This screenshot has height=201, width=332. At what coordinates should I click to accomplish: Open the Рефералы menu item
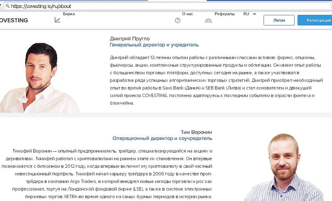pos(224,14)
